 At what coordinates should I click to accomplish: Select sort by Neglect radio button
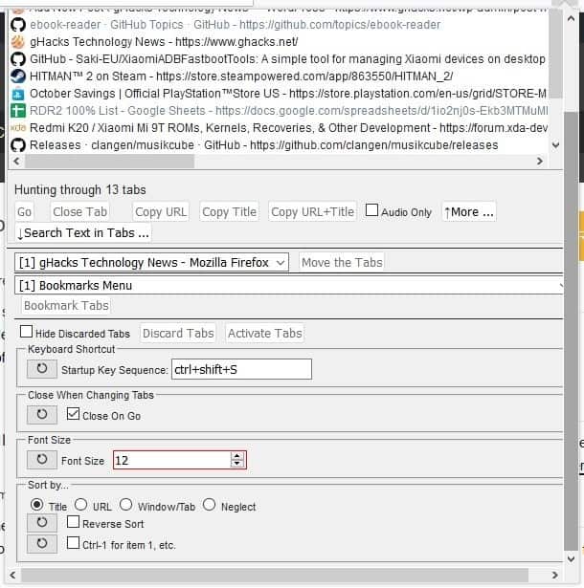click(x=209, y=505)
